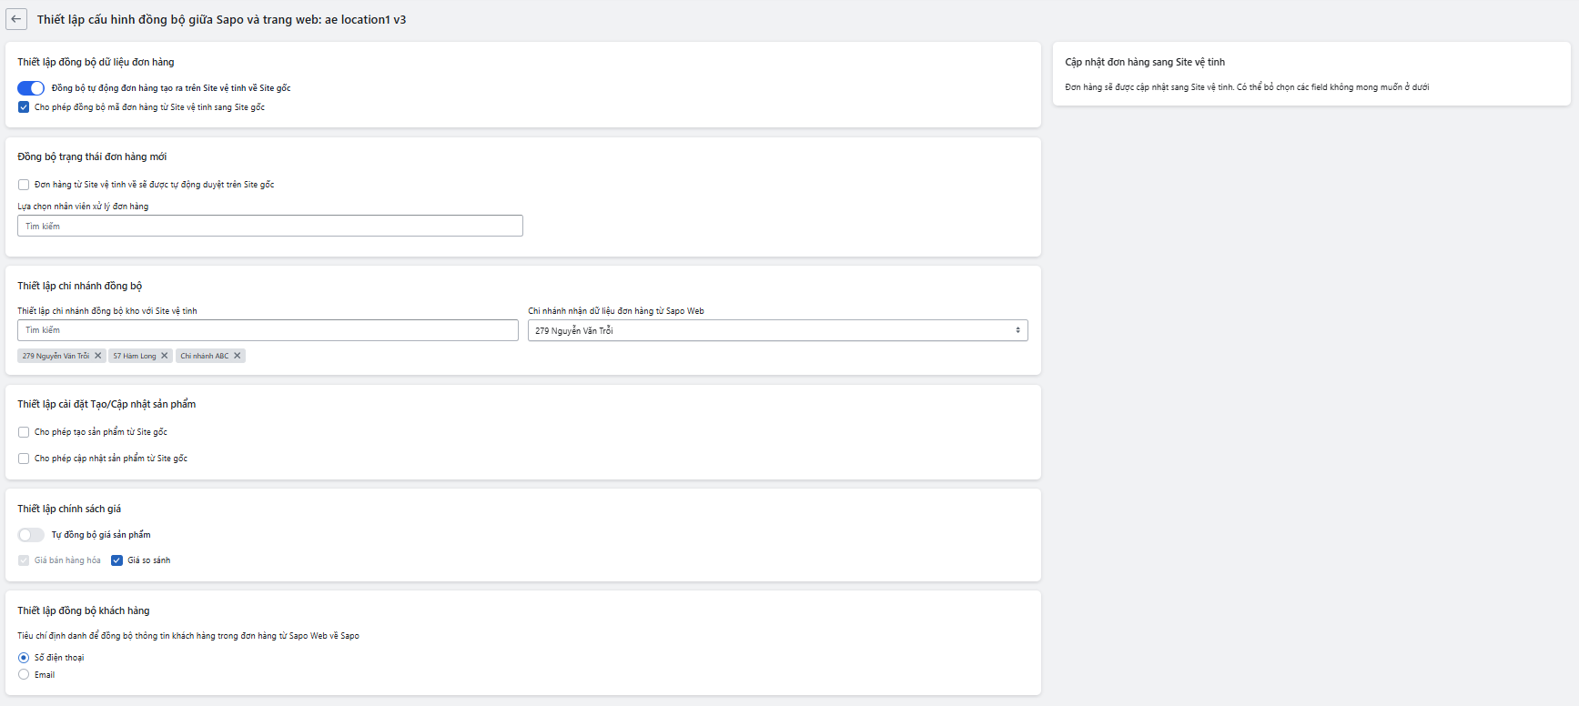Click the Cập nhật đơn hàng sang Site vệ tinh heading

point(1144,62)
